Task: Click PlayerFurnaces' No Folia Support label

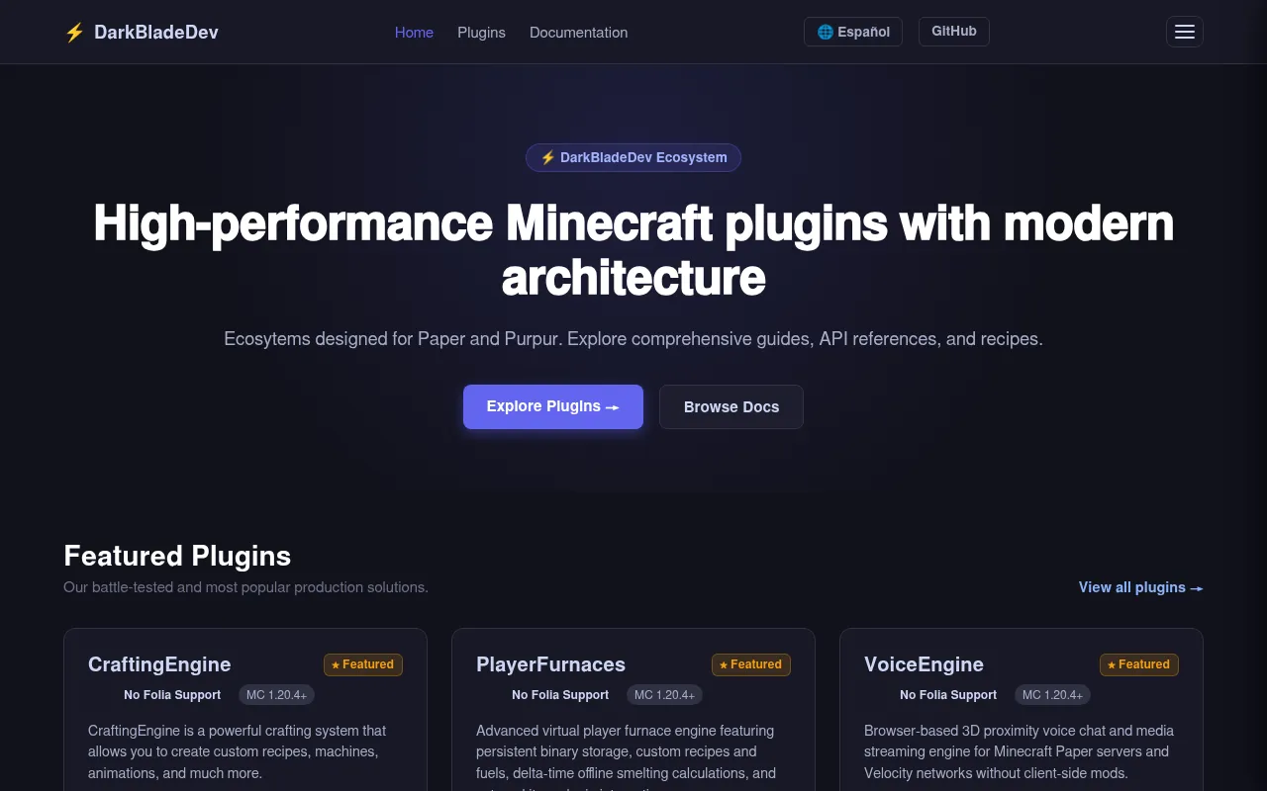Action: click(560, 695)
